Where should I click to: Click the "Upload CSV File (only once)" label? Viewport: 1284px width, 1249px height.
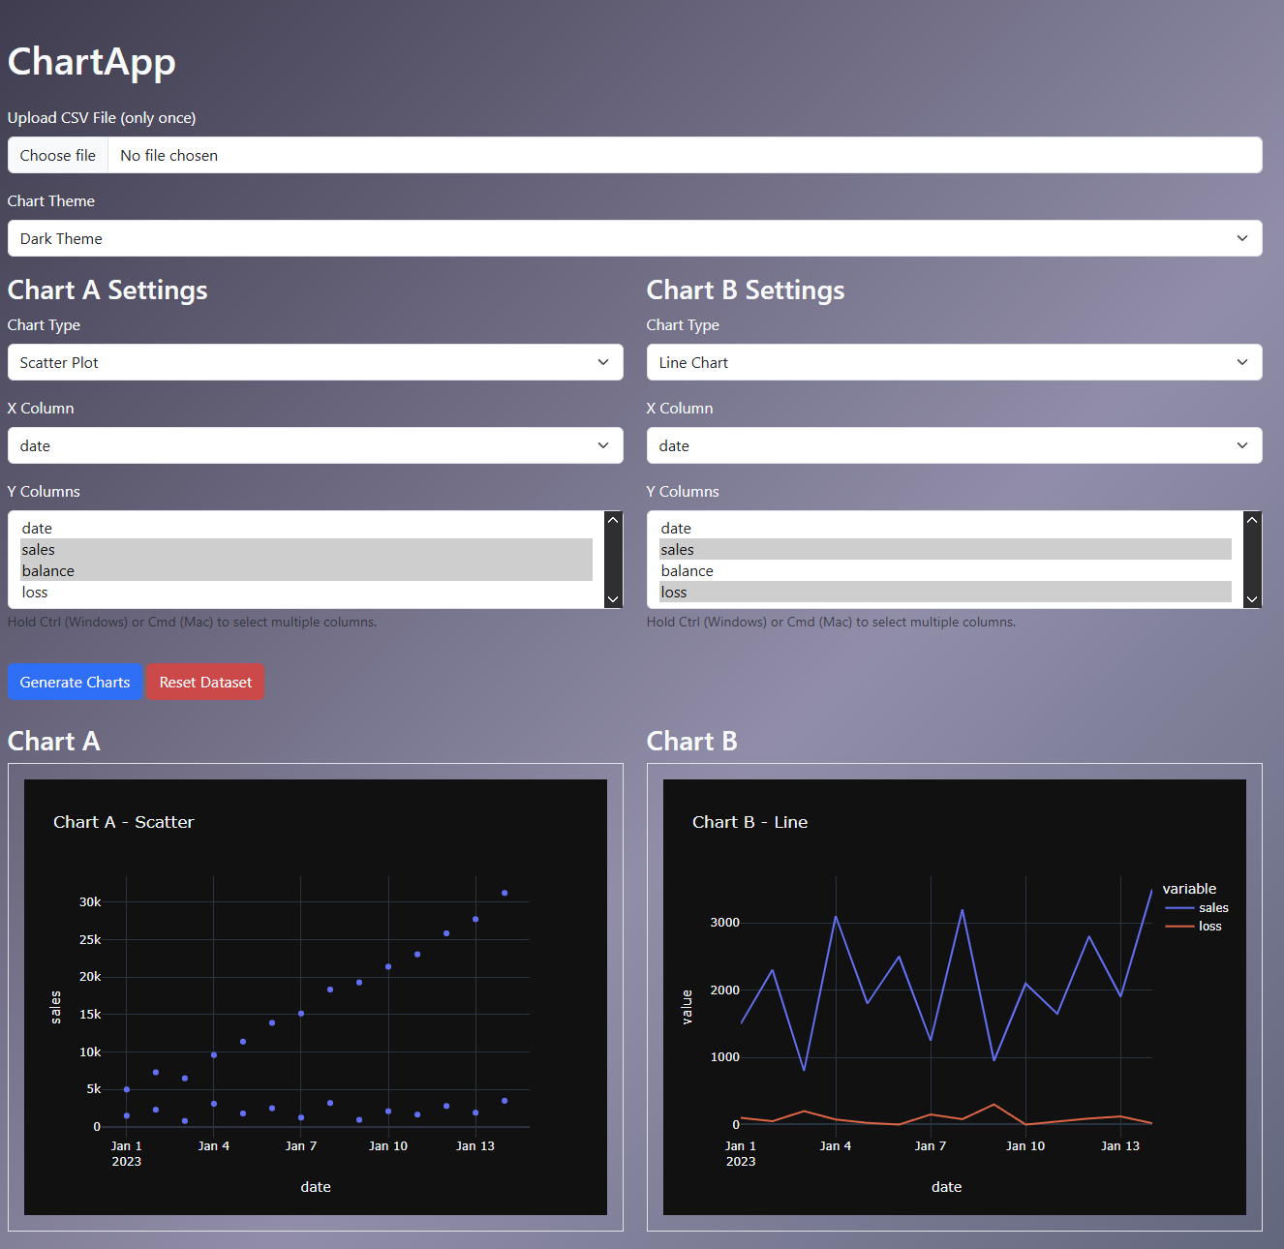(102, 117)
